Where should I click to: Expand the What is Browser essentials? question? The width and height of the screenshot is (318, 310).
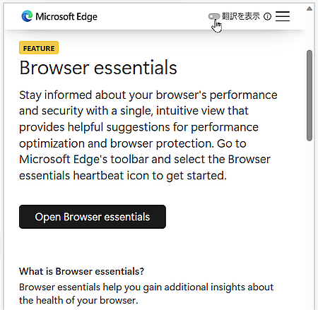81,271
